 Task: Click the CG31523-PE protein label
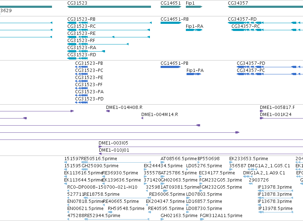pos(89,78)
